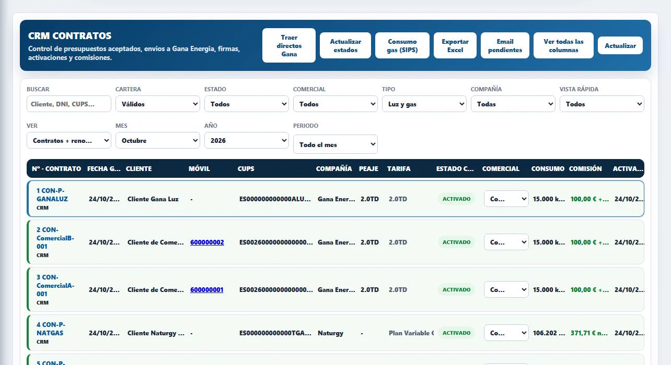This screenshot has width=671, height=365.
Task: Click the MÓVIL column header
Action: pos(199,168)
